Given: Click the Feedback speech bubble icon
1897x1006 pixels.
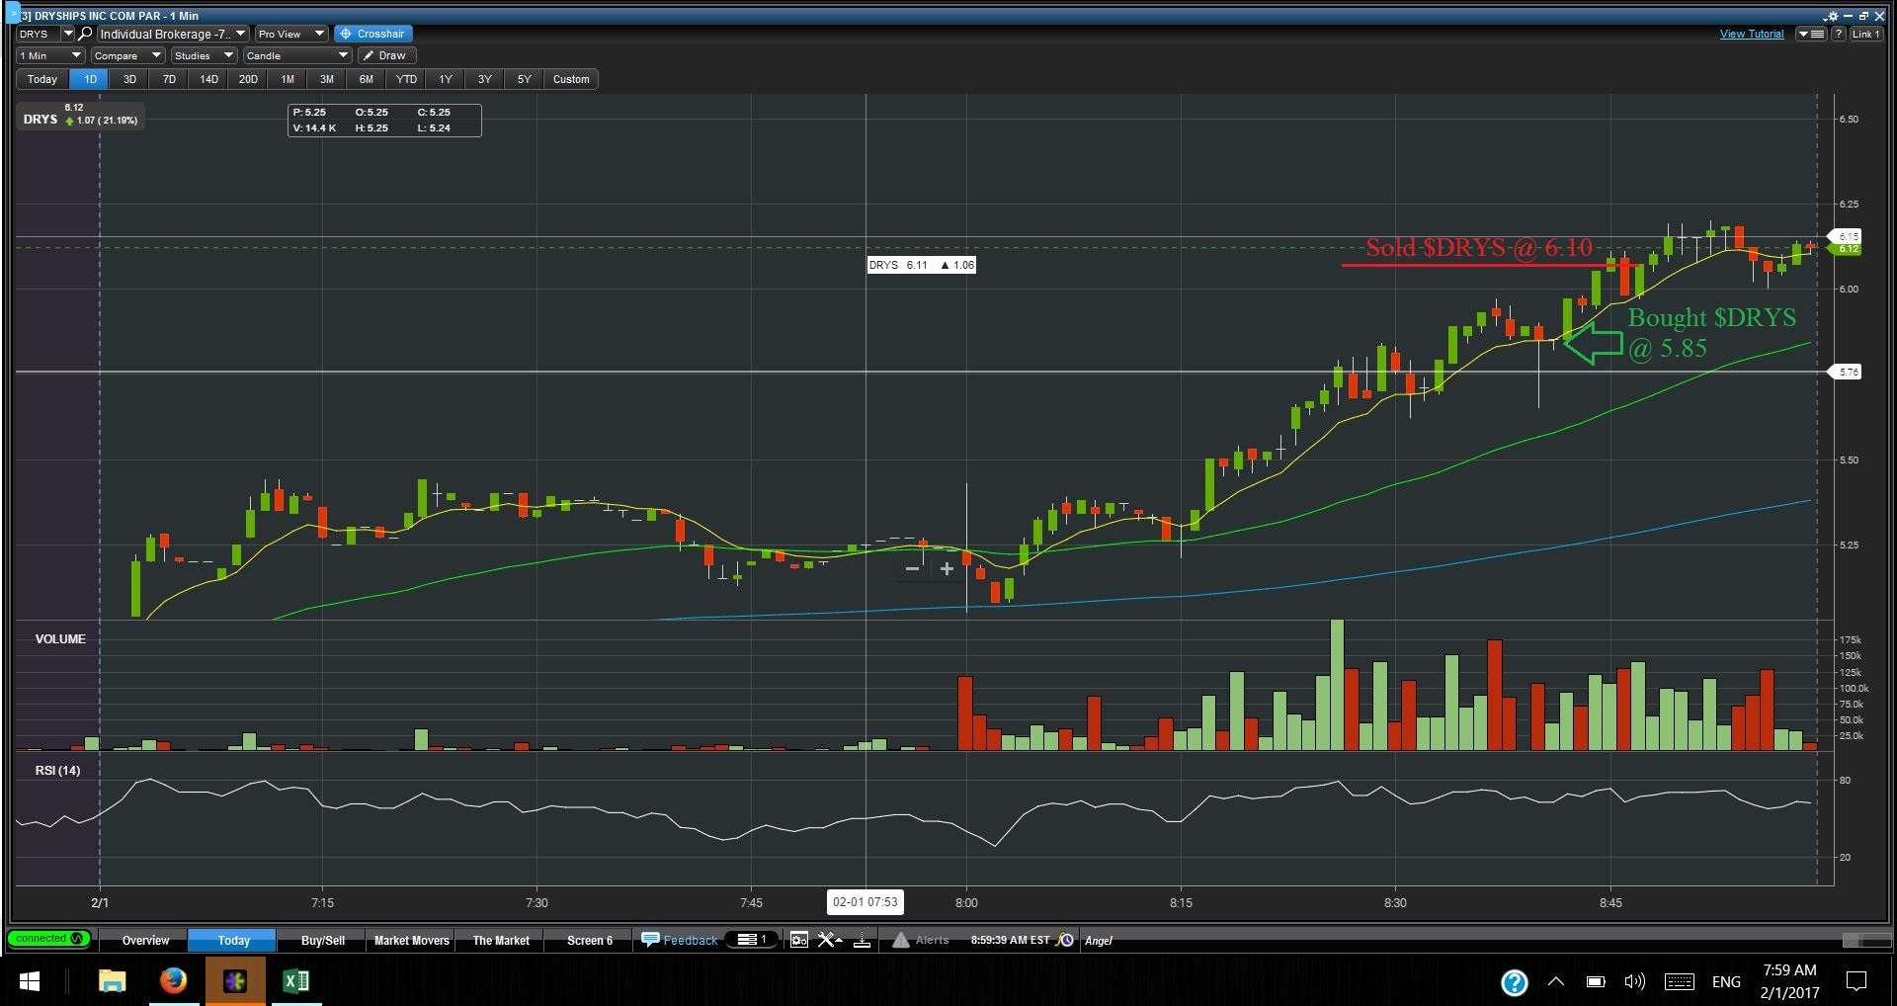Looking at the screenshot, I should [650, 940].
